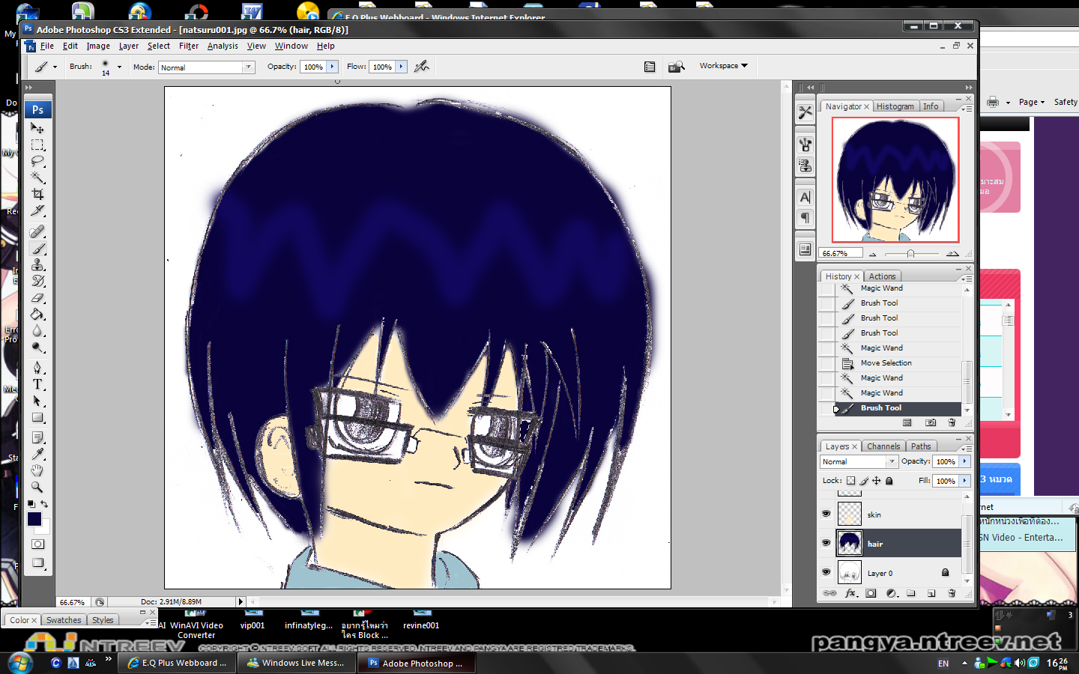
Task: Create a new layer in Layers panel
Action: coord(931,593)
